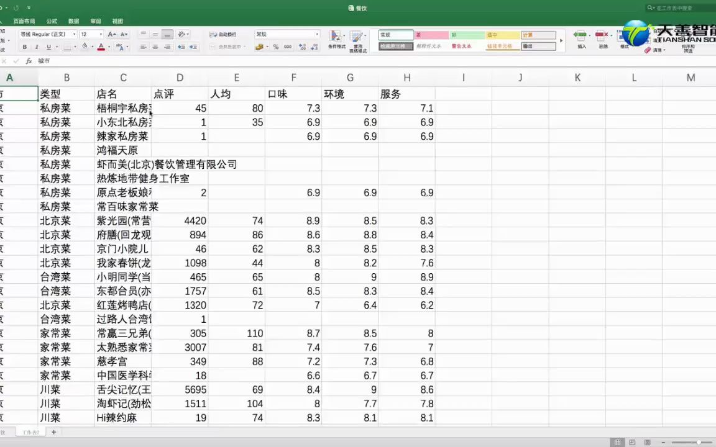Apply percent style to selection
The width and height of the screenshot is (716, 447).
276,45
